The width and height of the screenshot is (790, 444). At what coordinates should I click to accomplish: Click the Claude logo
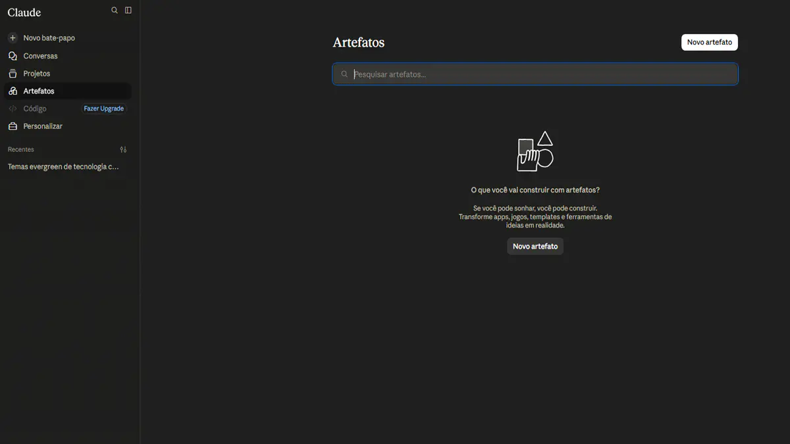[x=24, y=12]
